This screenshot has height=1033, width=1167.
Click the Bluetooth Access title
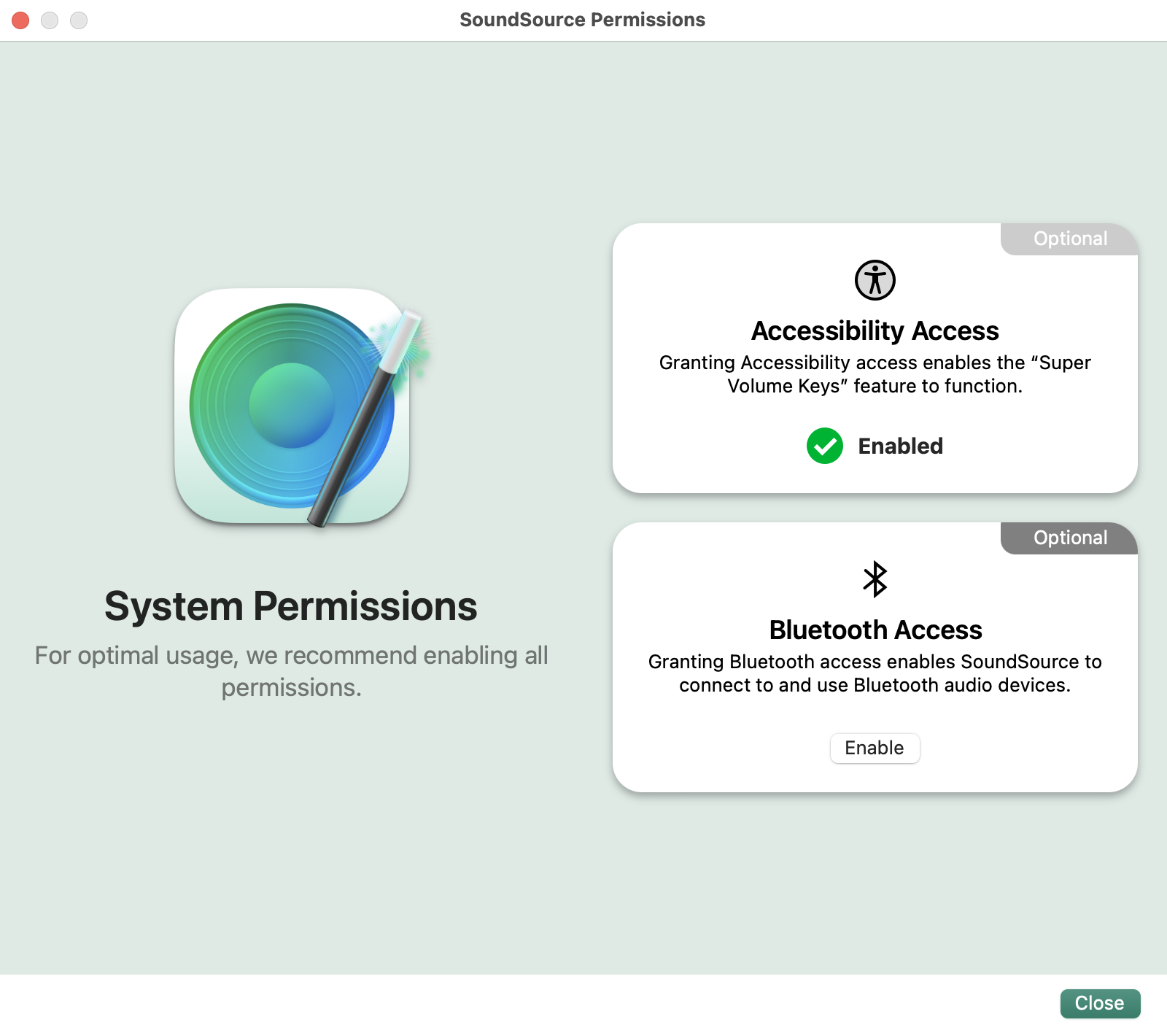(875, 630)
